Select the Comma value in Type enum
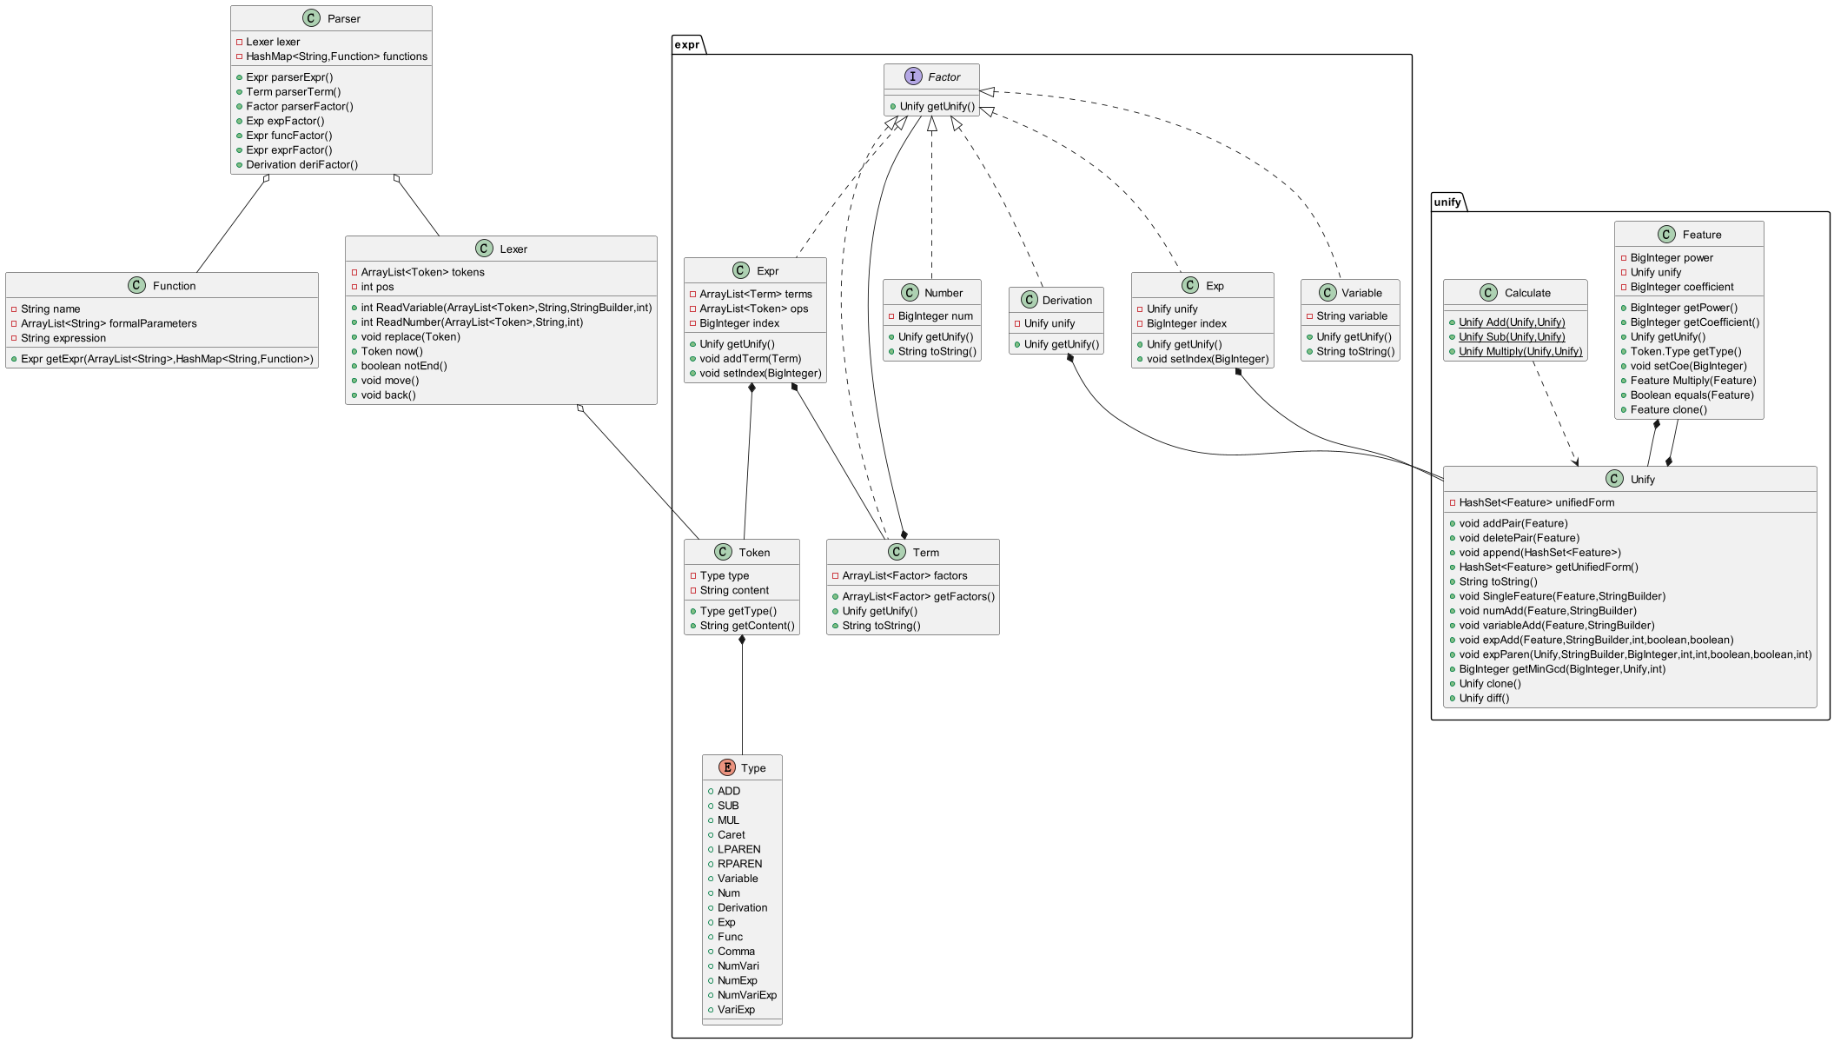Screen dimensions: 1834x1042 click(x=736, y=952)
